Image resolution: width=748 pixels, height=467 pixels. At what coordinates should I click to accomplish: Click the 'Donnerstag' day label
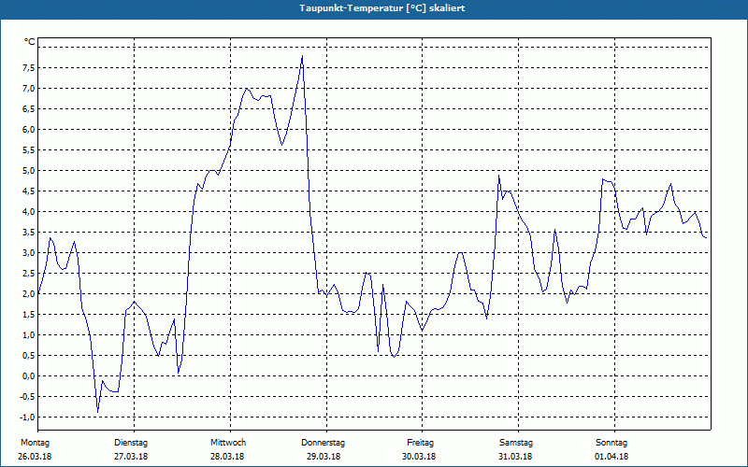[x=323, y=443]
